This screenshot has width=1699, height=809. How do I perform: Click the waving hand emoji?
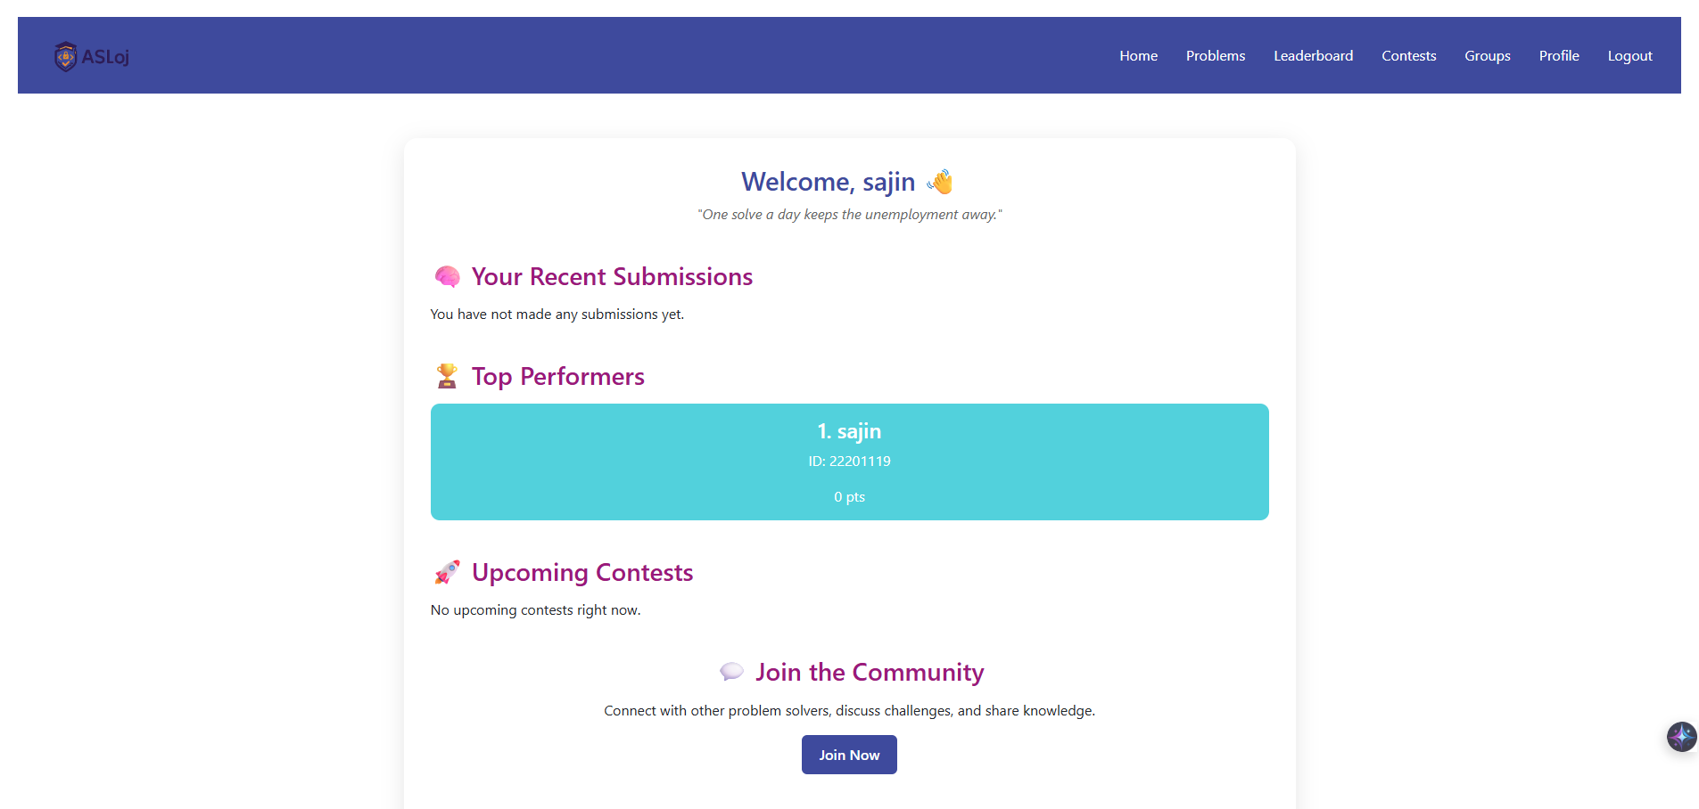point(940,182)
